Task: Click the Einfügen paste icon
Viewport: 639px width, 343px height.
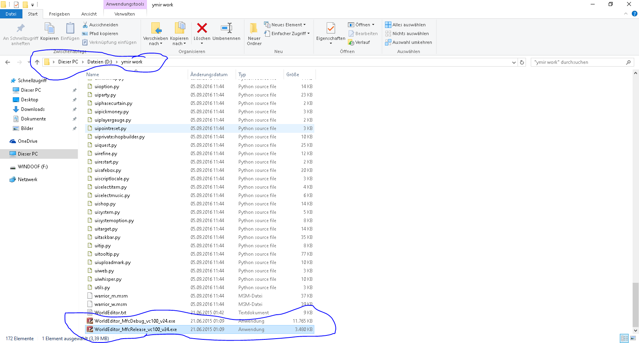Action: (x=70, y=28)
